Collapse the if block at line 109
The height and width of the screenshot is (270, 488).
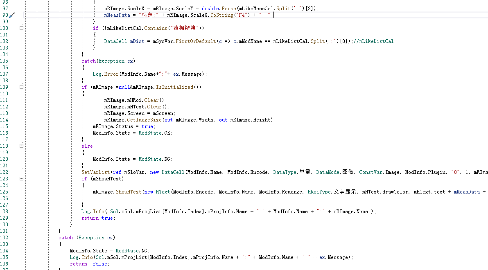(x=21, y=87)
